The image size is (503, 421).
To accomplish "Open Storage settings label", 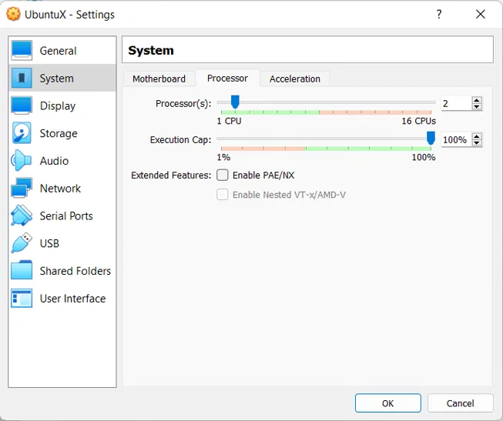I will pyautogui.click(x=59, y=133).
